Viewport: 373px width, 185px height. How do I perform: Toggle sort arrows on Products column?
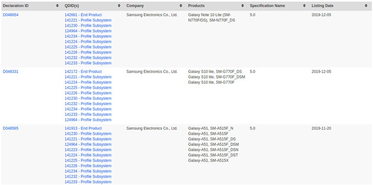coord(243,6)
